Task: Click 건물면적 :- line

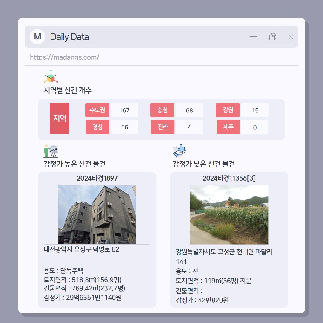Action: point(190,291)
